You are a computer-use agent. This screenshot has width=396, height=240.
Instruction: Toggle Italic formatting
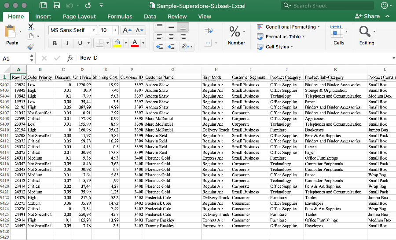click(67, 43)
